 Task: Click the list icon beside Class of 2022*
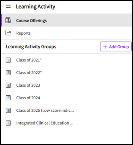8,73
